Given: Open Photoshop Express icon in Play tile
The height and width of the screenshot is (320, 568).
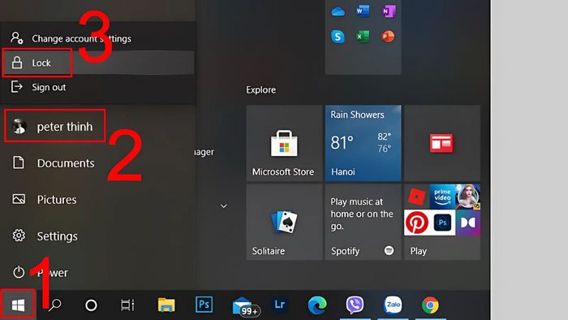Looking at the screenshot, I should [442, 223].
